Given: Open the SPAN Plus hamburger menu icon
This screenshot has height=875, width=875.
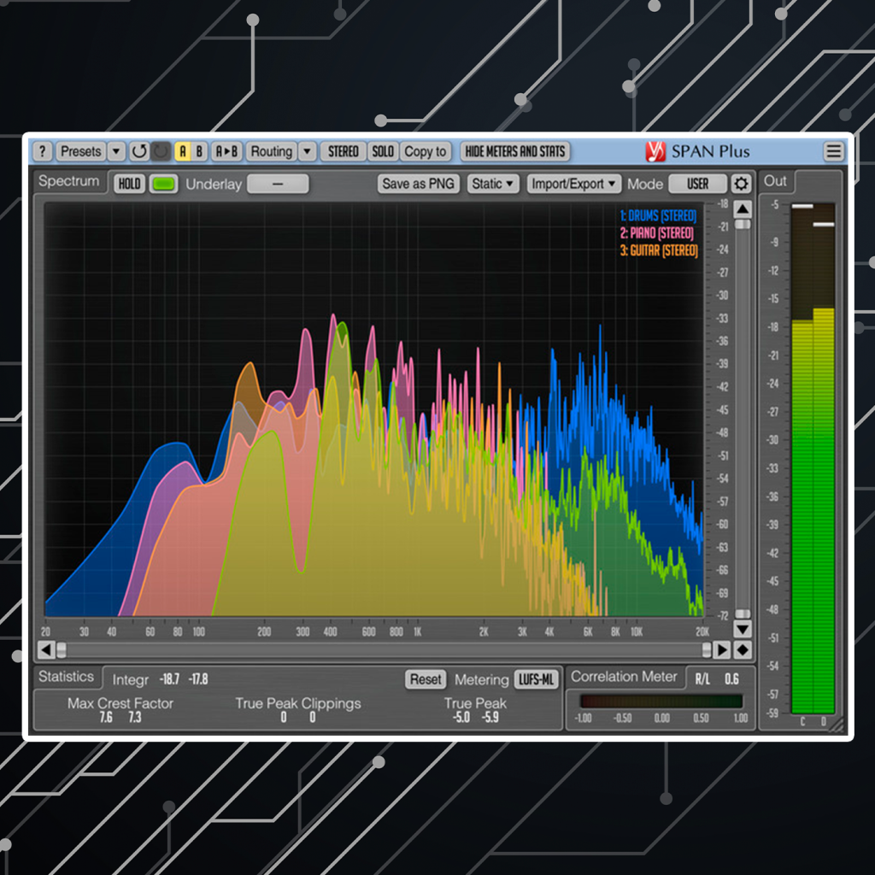Looking at the screenshot, I should point(834,151).
